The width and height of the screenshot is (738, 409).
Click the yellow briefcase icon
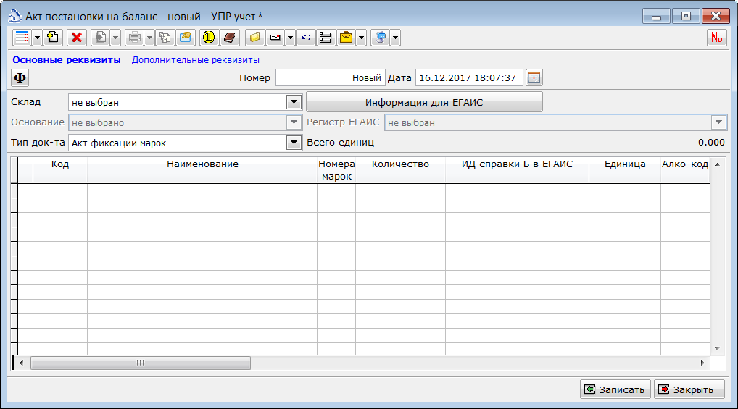pos(346,38)
